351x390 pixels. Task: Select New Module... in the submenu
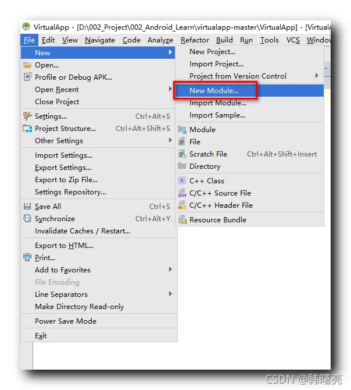(249, 91)
